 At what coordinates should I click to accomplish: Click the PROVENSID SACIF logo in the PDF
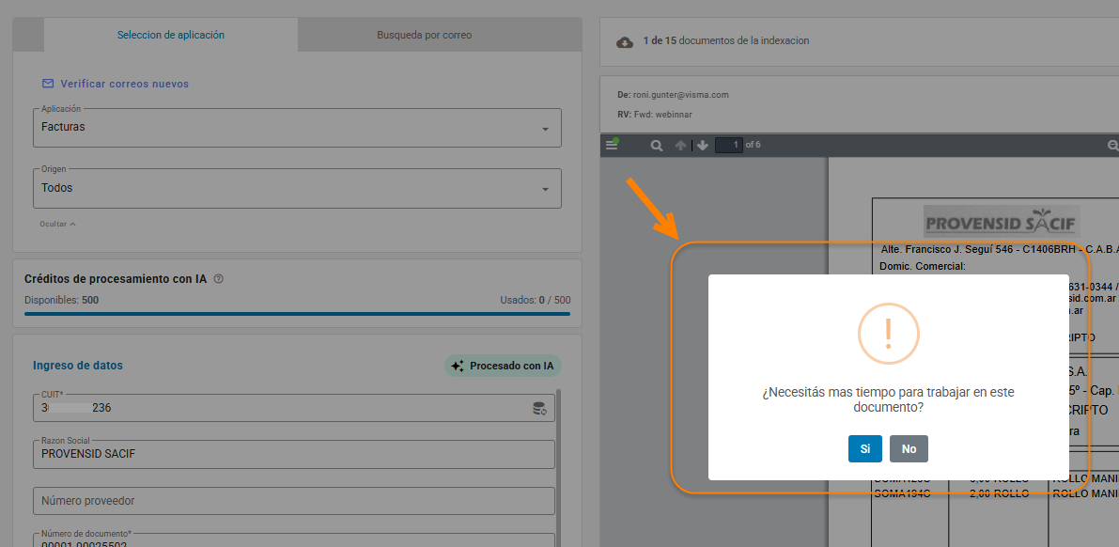point(1002,222)
